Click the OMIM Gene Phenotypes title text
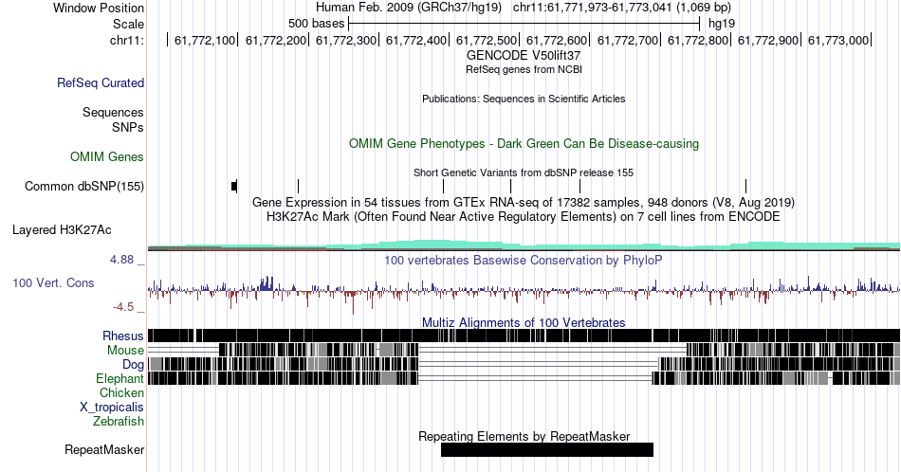Image resolution: width=901 pixels, height=472 pixels. coord(524,143)
